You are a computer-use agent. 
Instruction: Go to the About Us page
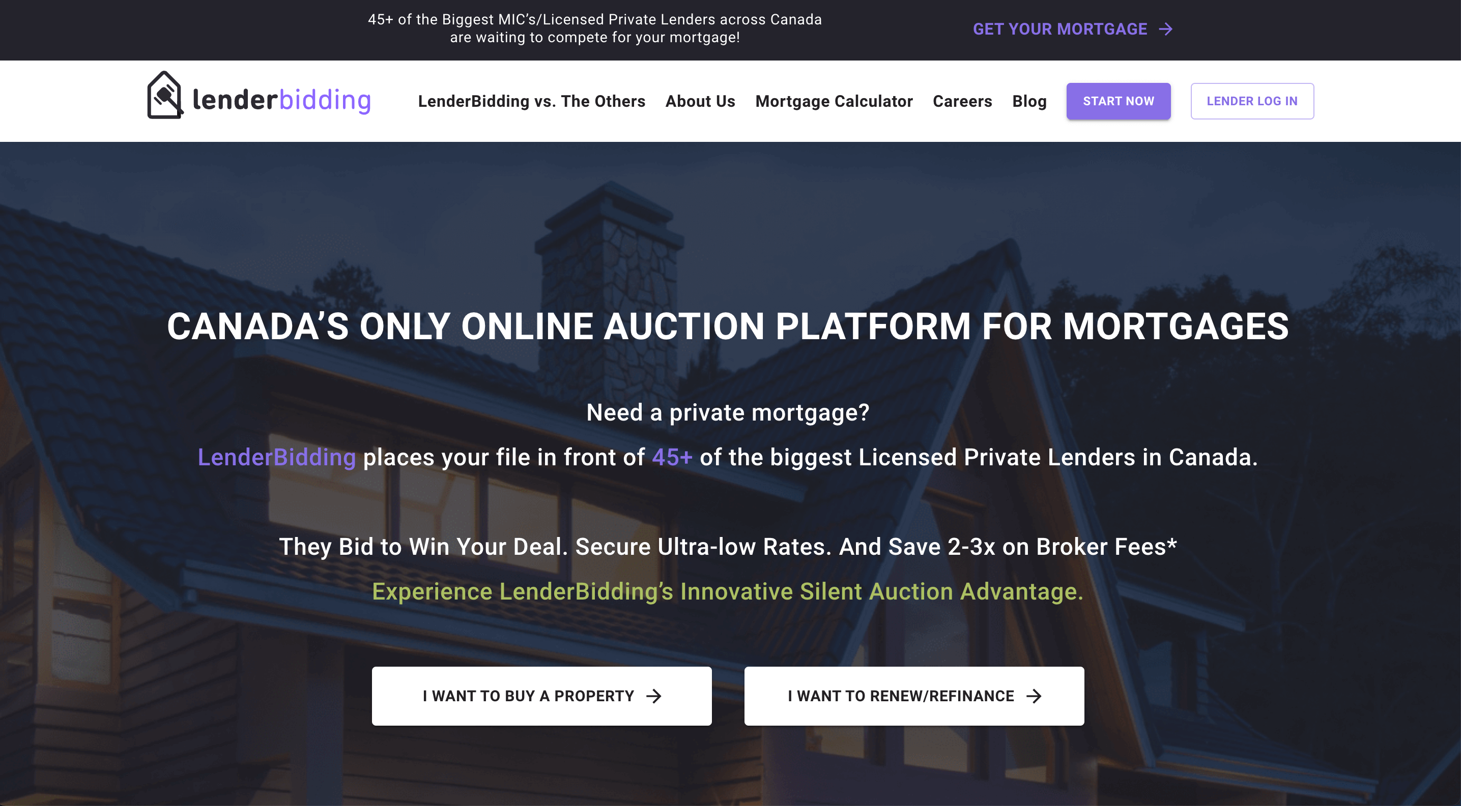pos(700,101)
